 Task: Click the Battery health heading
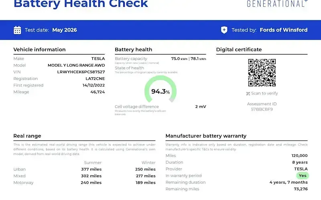(x=134, y=50)
